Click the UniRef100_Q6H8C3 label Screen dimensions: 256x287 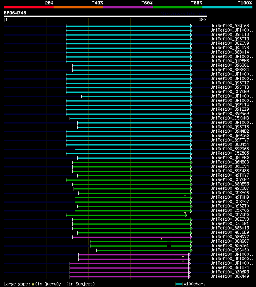(x=230, y=162)
